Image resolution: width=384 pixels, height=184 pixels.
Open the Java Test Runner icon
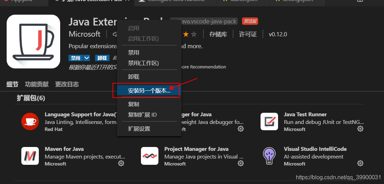(x=269, y=122)
